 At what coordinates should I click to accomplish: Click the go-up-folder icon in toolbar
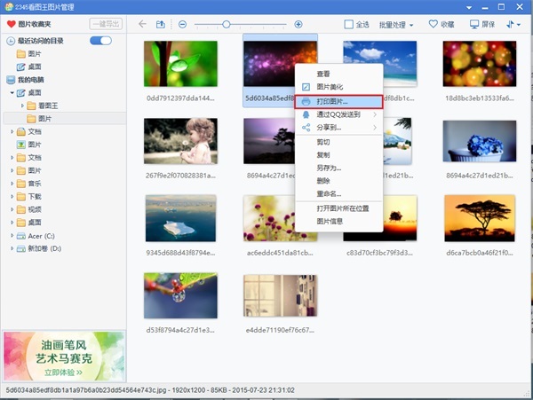pyautogui.click(x=161, y=24)
